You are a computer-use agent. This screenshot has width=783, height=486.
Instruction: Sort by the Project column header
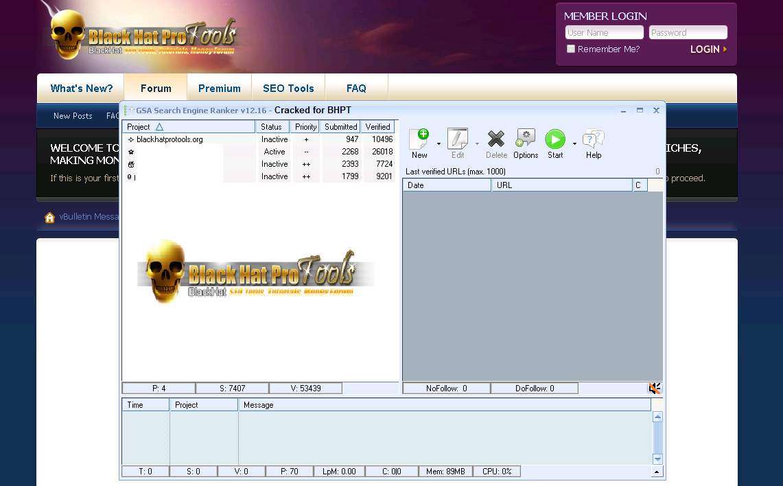point(188,127)
